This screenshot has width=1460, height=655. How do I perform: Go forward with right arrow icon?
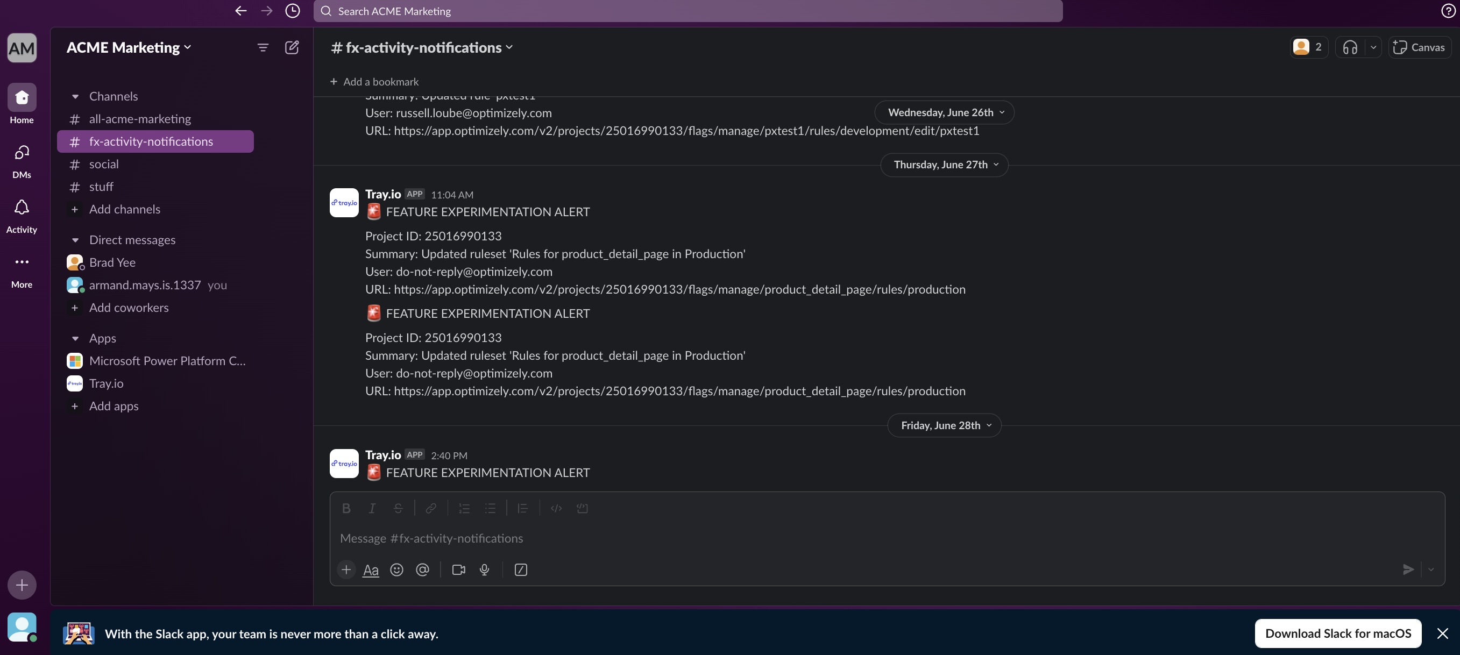266,11
